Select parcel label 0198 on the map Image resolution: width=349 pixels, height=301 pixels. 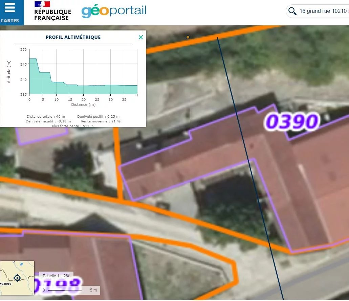58,286
